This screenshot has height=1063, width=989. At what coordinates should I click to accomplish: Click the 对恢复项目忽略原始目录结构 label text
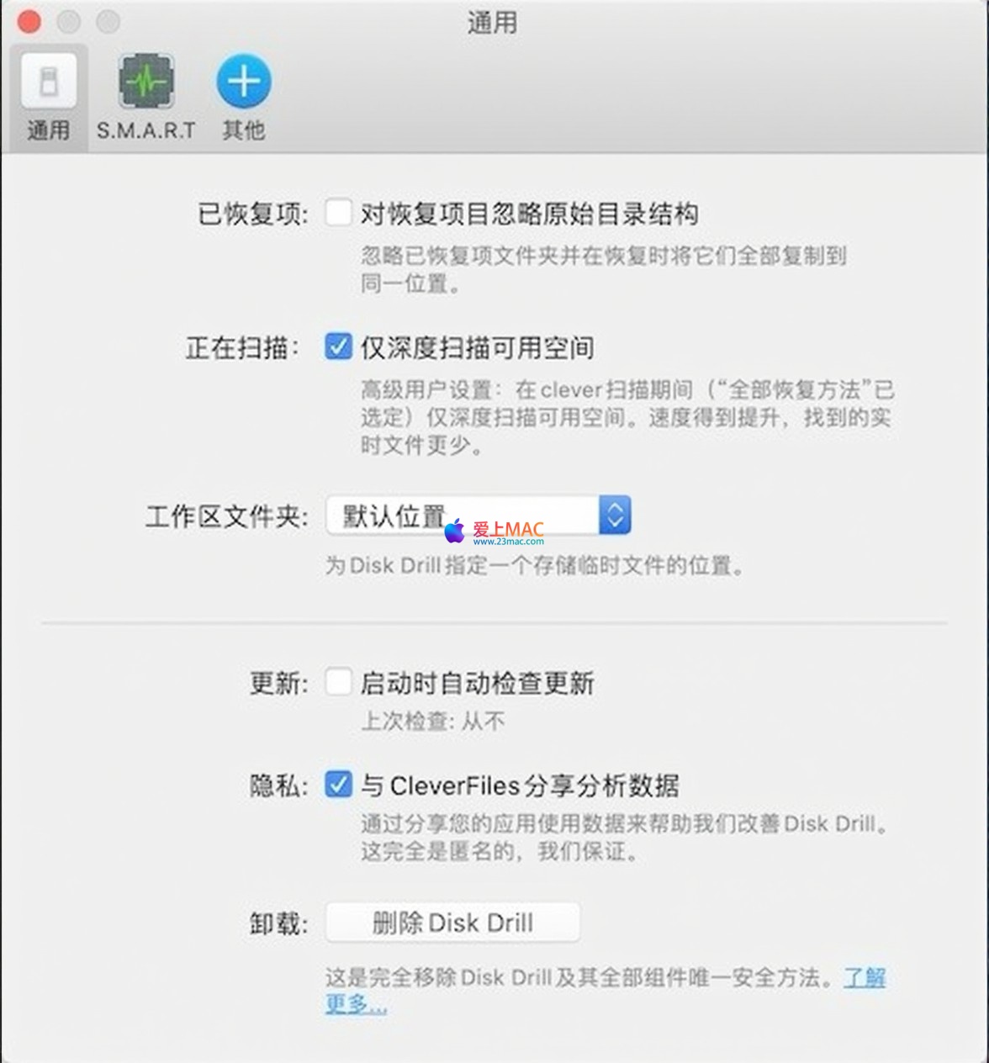point(530,214)
